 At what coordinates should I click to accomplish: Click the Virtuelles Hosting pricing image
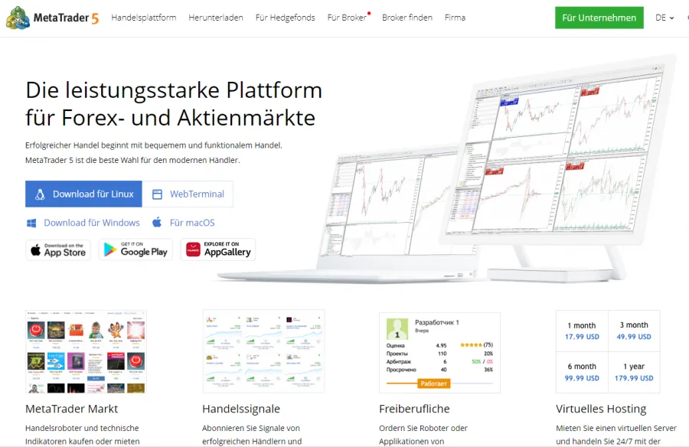(608, 351)
